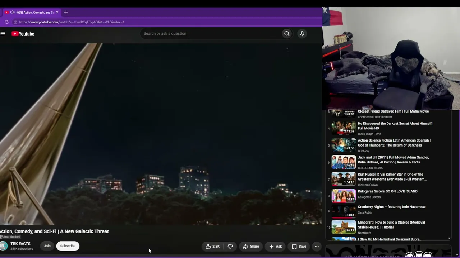The width and height of the screenshot is (460, 258).
Task: Select the title 'He Discovered the Darkest Secret About Himself'
Action: 396,126
